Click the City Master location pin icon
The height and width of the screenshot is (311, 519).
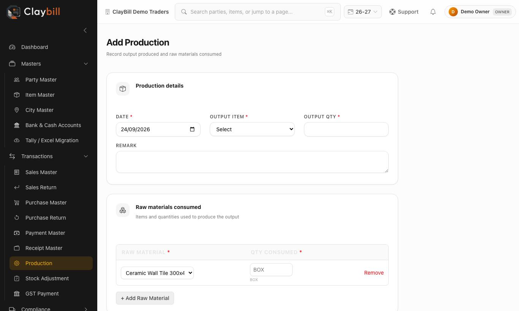tap(17, 110)
